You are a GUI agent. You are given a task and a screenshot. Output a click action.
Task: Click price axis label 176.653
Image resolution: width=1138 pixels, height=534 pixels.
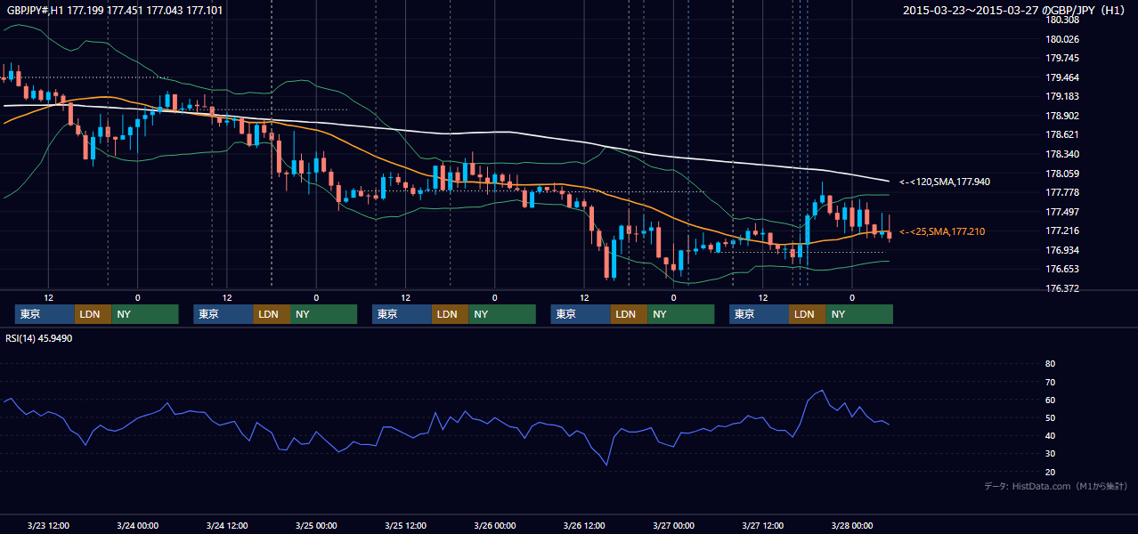click(x=1061, y=269)
